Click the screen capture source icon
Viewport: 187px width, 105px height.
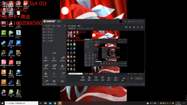coord(83,78)
